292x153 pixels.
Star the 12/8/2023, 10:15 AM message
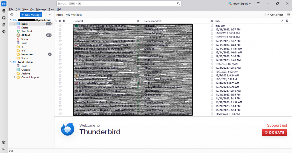pyautogui.click(x=60, y=68)
